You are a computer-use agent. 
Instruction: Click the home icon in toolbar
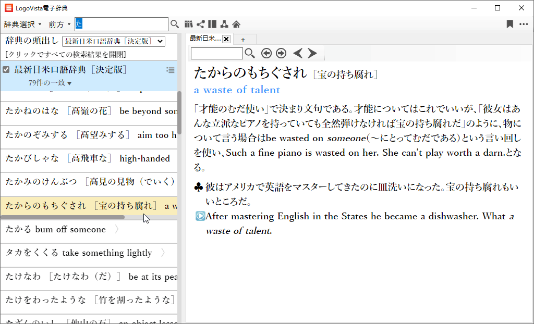point(236,24)
